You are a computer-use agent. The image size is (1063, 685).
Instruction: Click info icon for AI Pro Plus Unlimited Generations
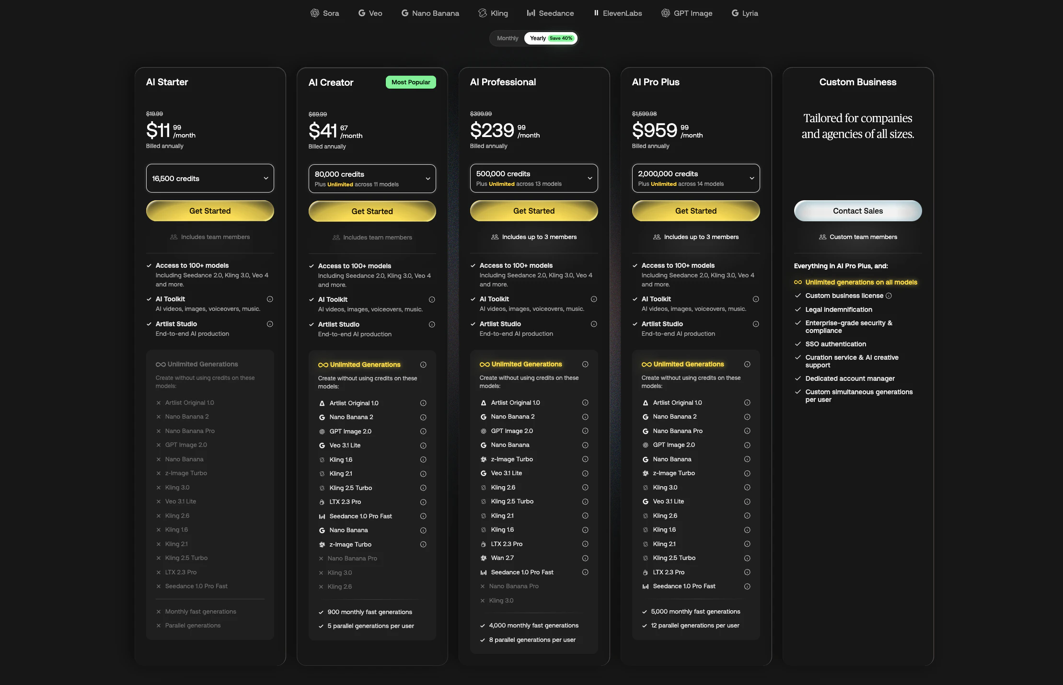tap(747, 364)
